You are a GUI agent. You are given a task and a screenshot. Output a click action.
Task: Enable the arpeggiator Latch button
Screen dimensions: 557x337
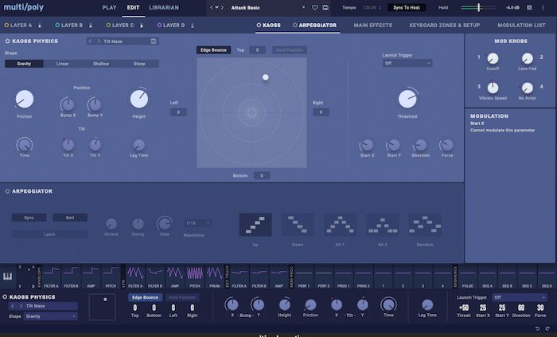tap(49, 234)
